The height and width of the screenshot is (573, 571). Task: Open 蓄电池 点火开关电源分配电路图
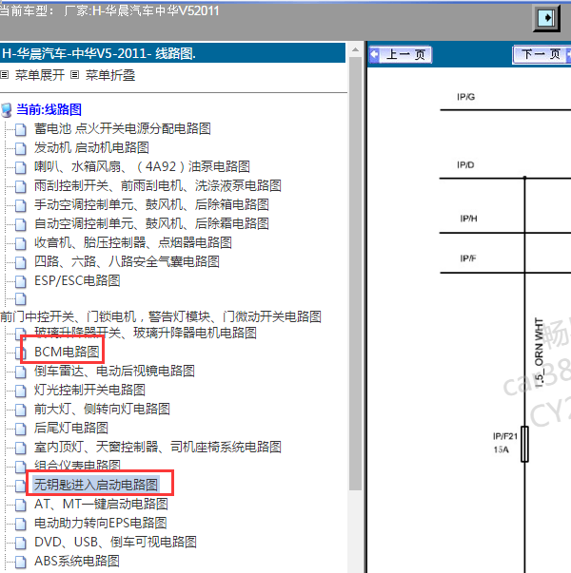coord(123,128)
